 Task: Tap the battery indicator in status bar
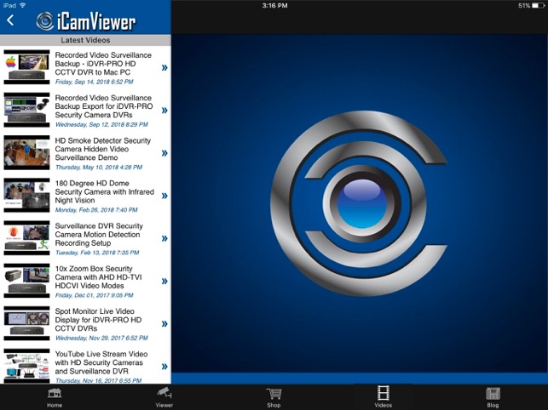coord(538,6)
